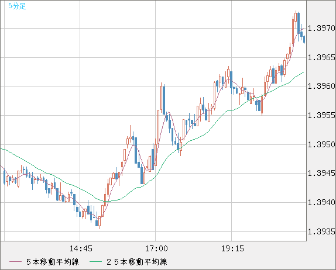Click the 1.3970 price axis label
336x270 pixels.
pos(321,28)
